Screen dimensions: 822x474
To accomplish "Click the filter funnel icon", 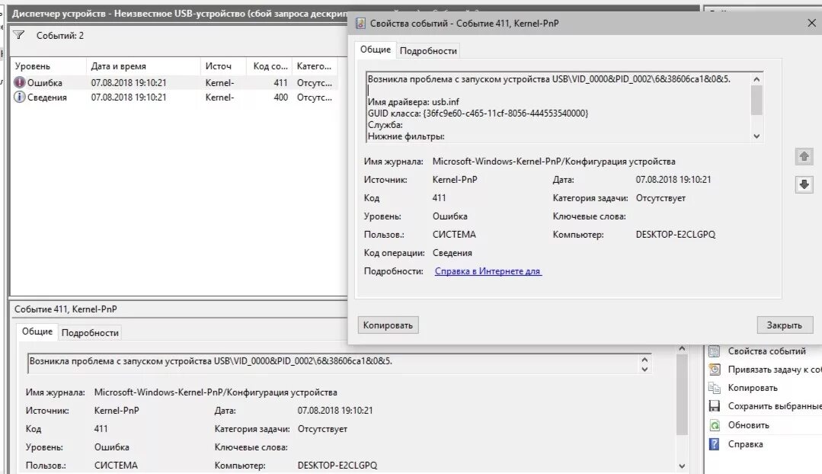I will (19, 35).
